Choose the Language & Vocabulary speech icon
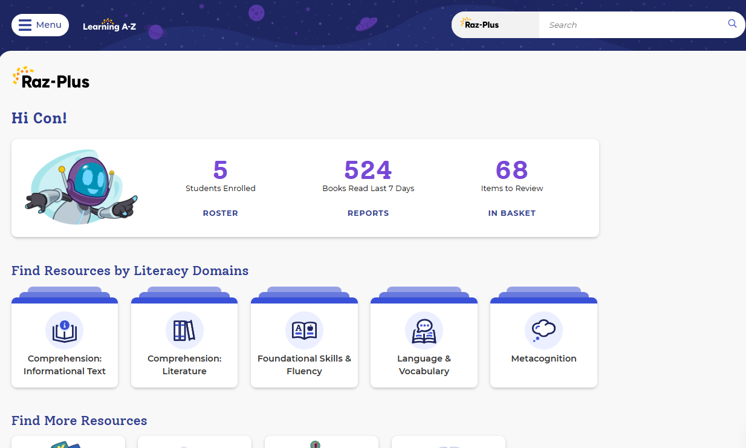 (424, 331)
